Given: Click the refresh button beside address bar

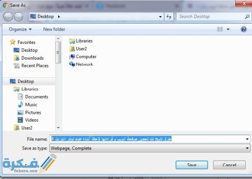Looking at the screenshot, I should (169, 16).
